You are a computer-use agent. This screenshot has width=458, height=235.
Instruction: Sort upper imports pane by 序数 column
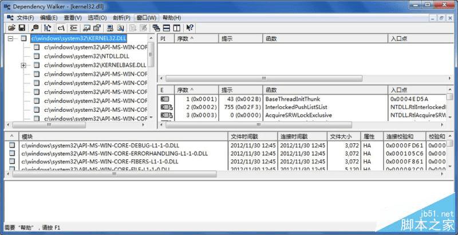[x=196, y=38]
